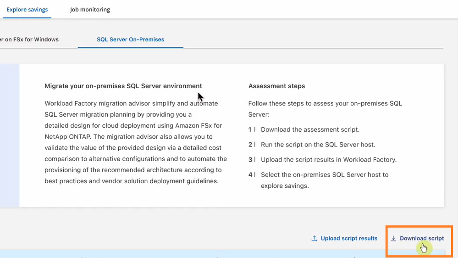Click the Migrate your on-premises SQL Server heading
Image resolution: width=458 pixels, height=258 pixels.
pyautogui.click(x=123, y=86)
